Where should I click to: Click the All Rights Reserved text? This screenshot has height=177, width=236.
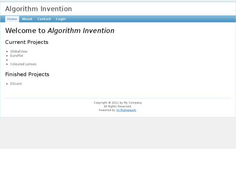pos(118,107)
